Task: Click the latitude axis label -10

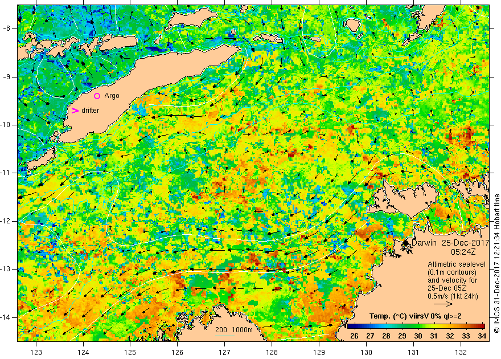Action: pos(6,125)
